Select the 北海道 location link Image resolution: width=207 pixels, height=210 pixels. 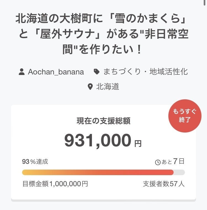pos(108,87)
